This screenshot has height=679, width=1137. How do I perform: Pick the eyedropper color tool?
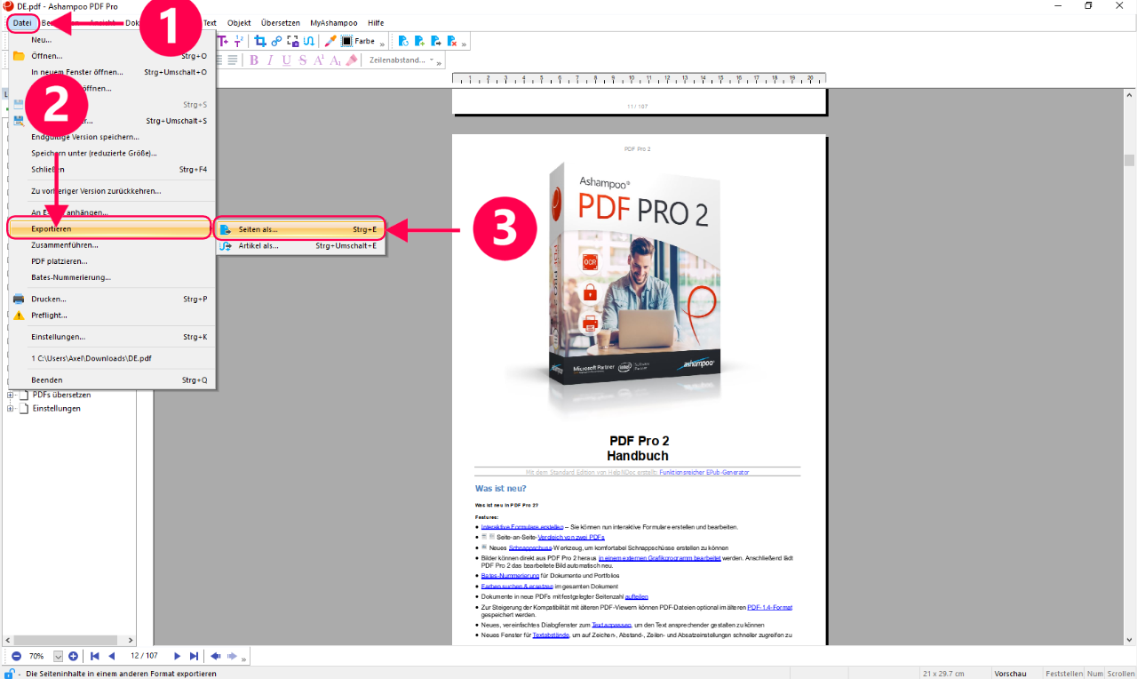pos(330,41)
